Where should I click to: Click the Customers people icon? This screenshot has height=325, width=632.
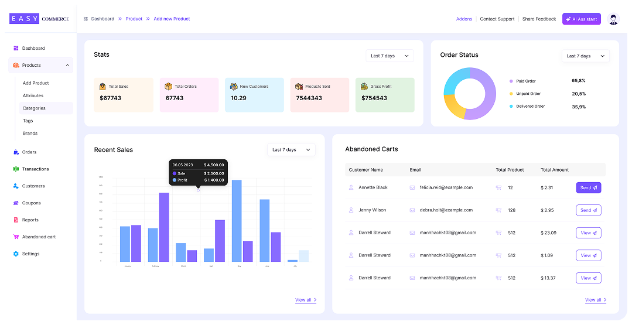point(16,186)
